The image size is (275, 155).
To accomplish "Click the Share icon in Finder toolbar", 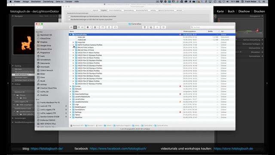I will click(109, 27).
